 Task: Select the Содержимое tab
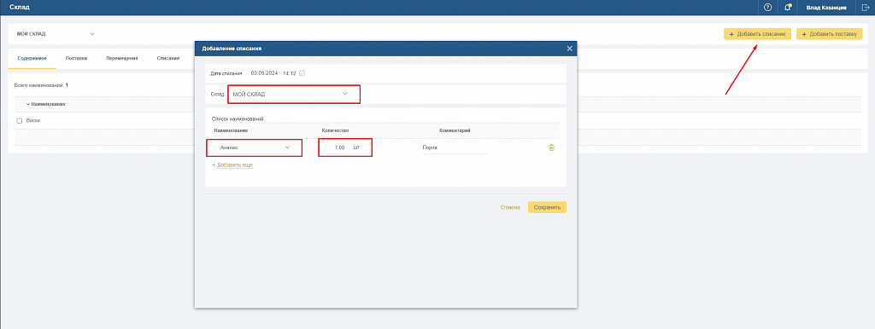(32, 58)
